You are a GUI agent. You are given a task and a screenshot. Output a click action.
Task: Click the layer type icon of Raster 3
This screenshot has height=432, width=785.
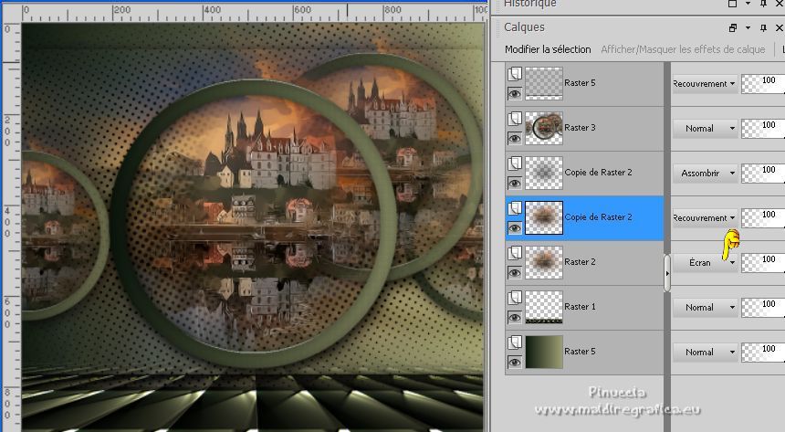tap(515, 119)
